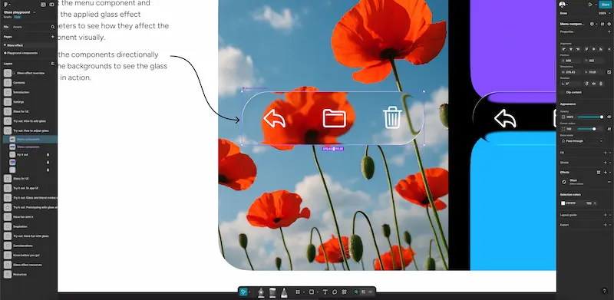The width and height of the screenshot is (614, 300).
Task: Open the Move tool options chevron
Action: [x=249, y=292]
